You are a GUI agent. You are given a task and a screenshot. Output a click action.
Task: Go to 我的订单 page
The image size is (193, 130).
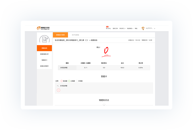[115, 28]
